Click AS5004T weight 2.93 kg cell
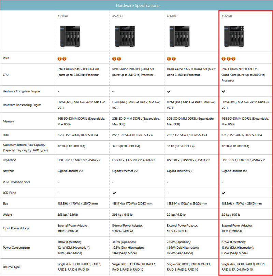This screenshot has height=276, width=273. [68, 215]
